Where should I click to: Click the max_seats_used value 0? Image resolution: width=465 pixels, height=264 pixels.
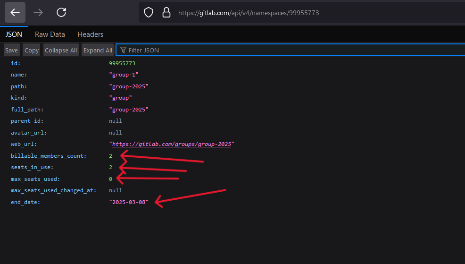(x=110, y=179)
